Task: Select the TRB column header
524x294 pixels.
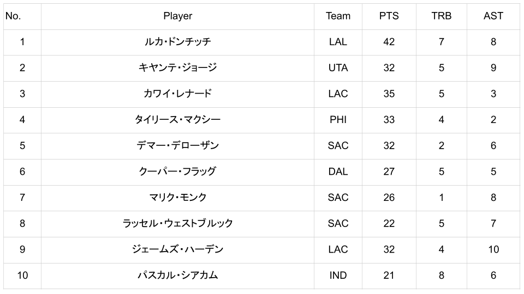Action: tap(441, 16)
